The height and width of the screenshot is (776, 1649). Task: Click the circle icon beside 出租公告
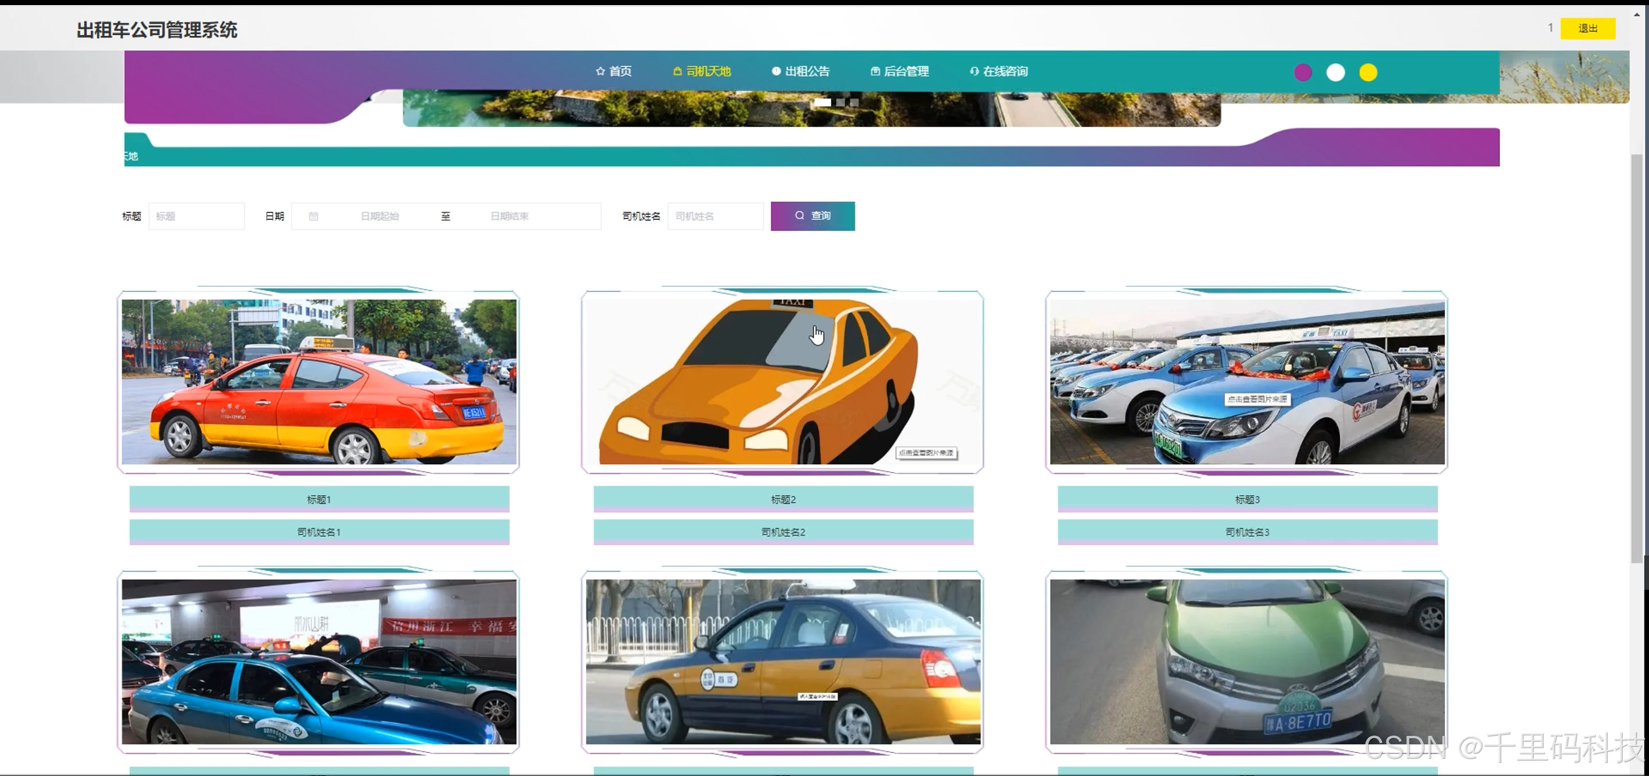[776, 72]
